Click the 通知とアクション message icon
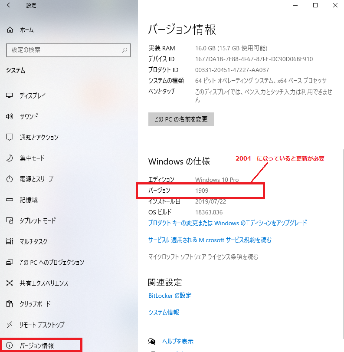The image size is (344, 352). [10, 137]
